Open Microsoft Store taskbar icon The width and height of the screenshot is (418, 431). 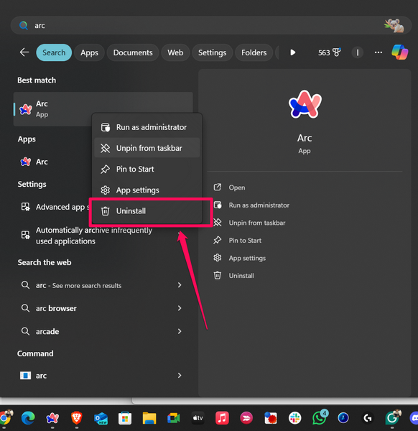point(125,418)
